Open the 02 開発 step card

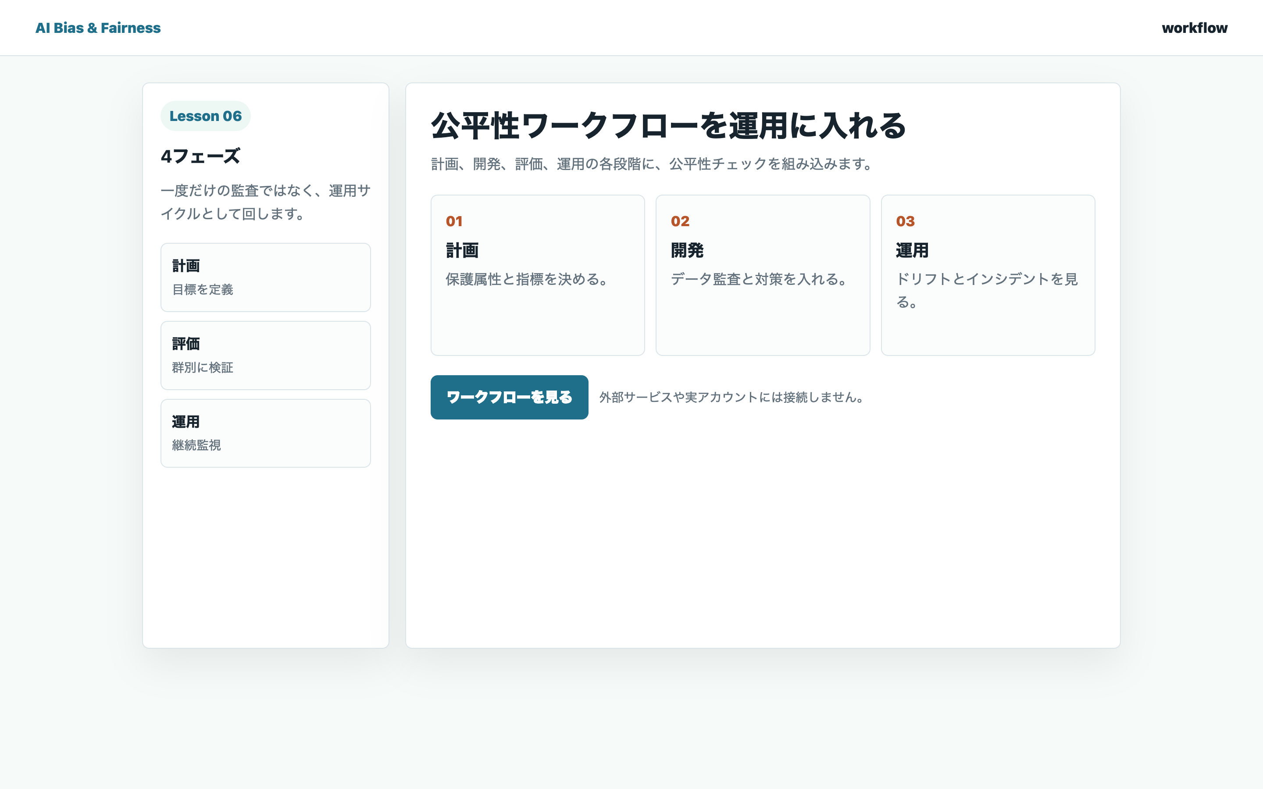point(763,275)
